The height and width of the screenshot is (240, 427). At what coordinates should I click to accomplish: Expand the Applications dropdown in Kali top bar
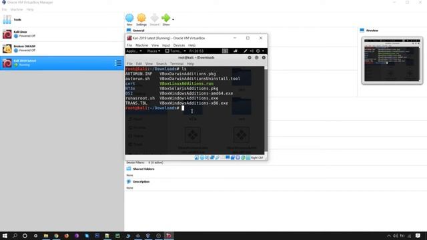click(x=134, y=51)
